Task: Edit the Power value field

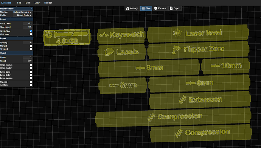Action: [x=27, y=57]
